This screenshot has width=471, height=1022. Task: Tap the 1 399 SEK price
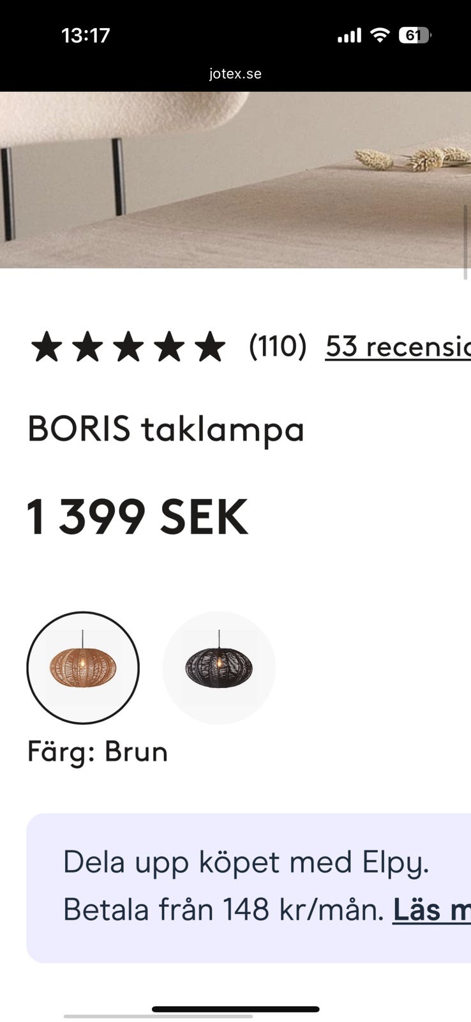[137, 517]
